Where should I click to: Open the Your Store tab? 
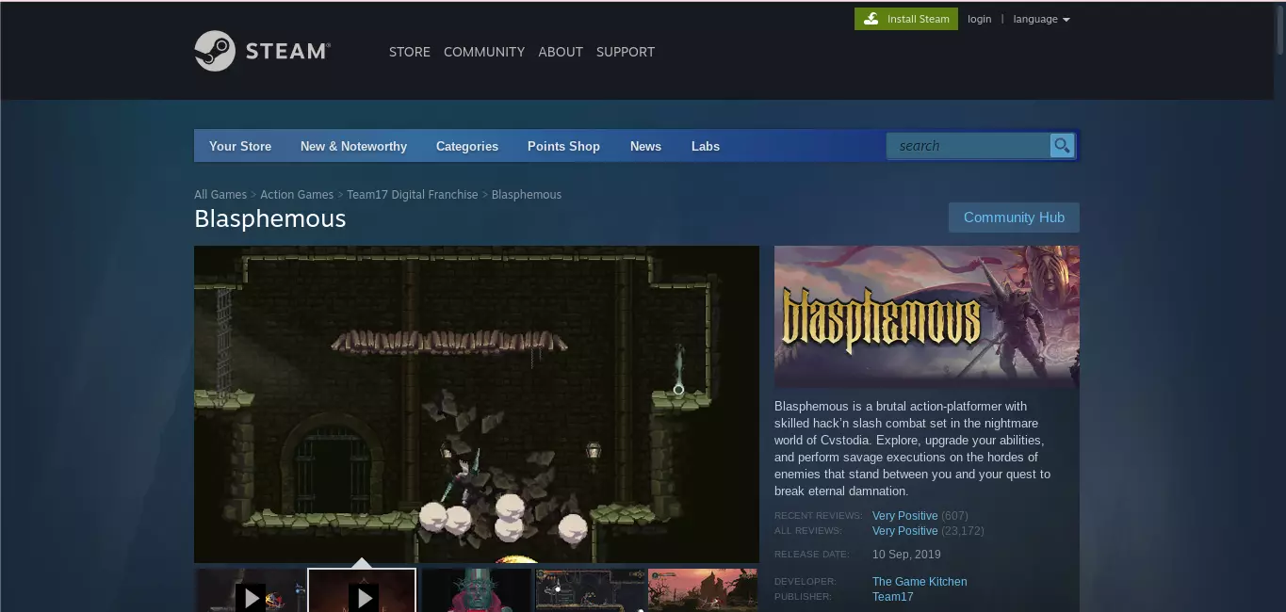(240, 146)
